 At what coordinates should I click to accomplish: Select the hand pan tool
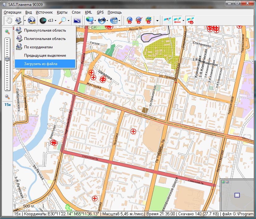click(9, 20)
